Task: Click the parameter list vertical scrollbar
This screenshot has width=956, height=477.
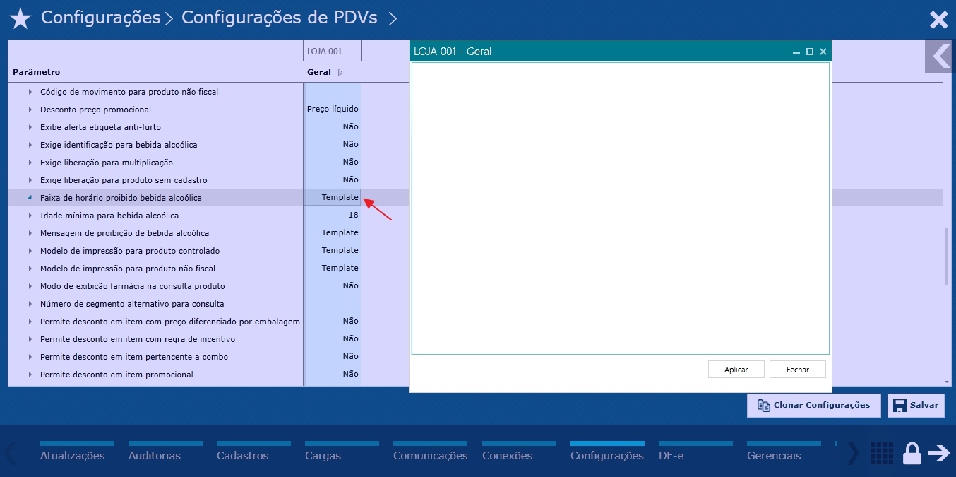Action: [948, 257]
